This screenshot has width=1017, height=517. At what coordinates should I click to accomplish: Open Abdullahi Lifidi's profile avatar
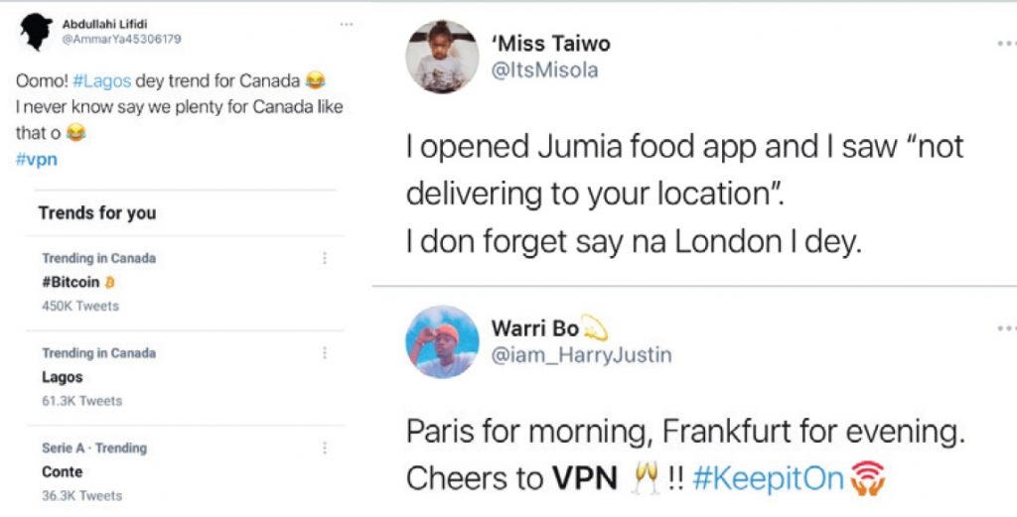coord(37,32)
